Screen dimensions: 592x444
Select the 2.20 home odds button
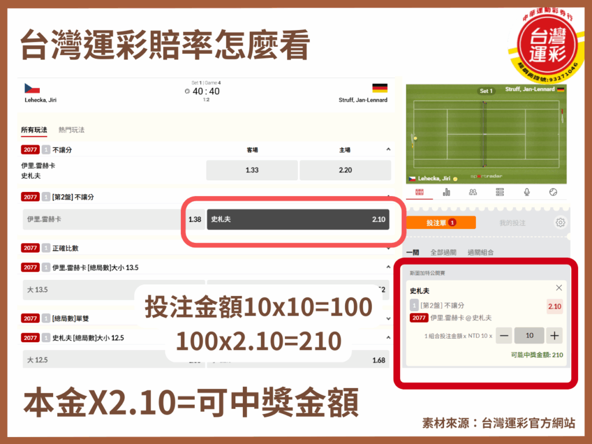pyautogui.click(x=345, y=170)
